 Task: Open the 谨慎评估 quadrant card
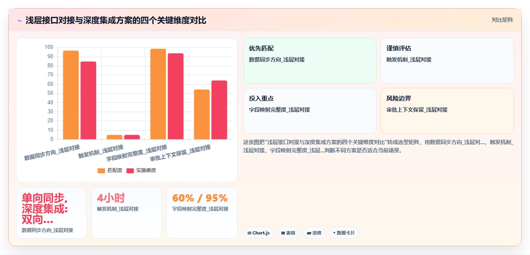pyautogui.click(x=447, y=61)
